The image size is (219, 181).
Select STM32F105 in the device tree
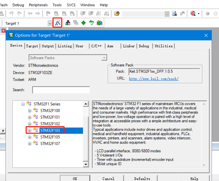(x=50, y=137)
